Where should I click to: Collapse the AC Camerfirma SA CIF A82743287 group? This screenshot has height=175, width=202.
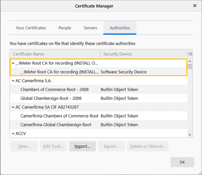tap(13, 107)
